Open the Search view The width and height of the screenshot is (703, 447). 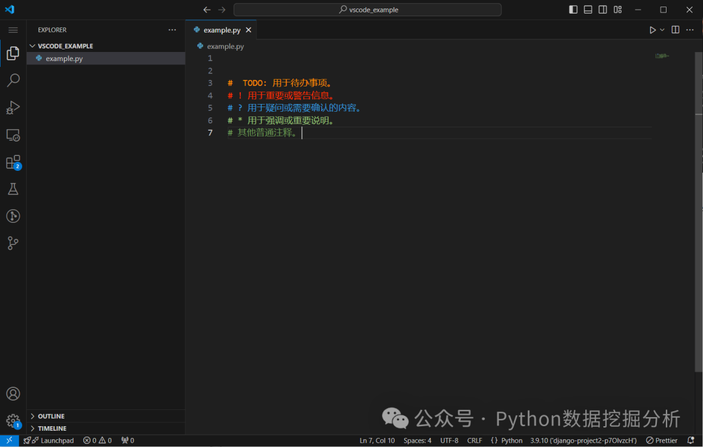tap(13, 80)
